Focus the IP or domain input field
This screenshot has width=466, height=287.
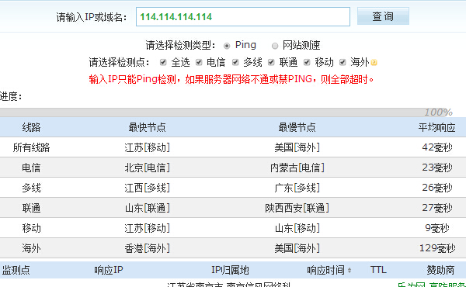point(243,17)
